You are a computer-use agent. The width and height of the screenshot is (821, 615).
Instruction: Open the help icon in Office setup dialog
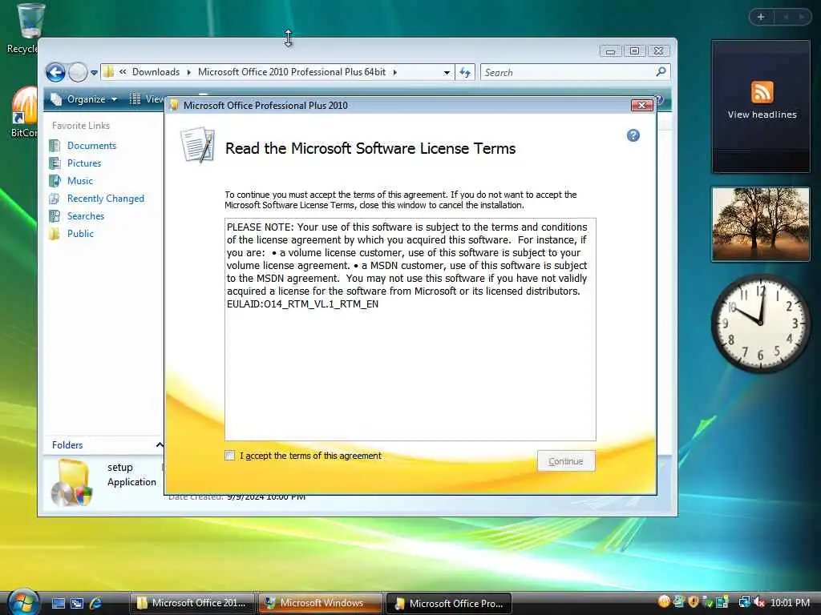[633, 135]
